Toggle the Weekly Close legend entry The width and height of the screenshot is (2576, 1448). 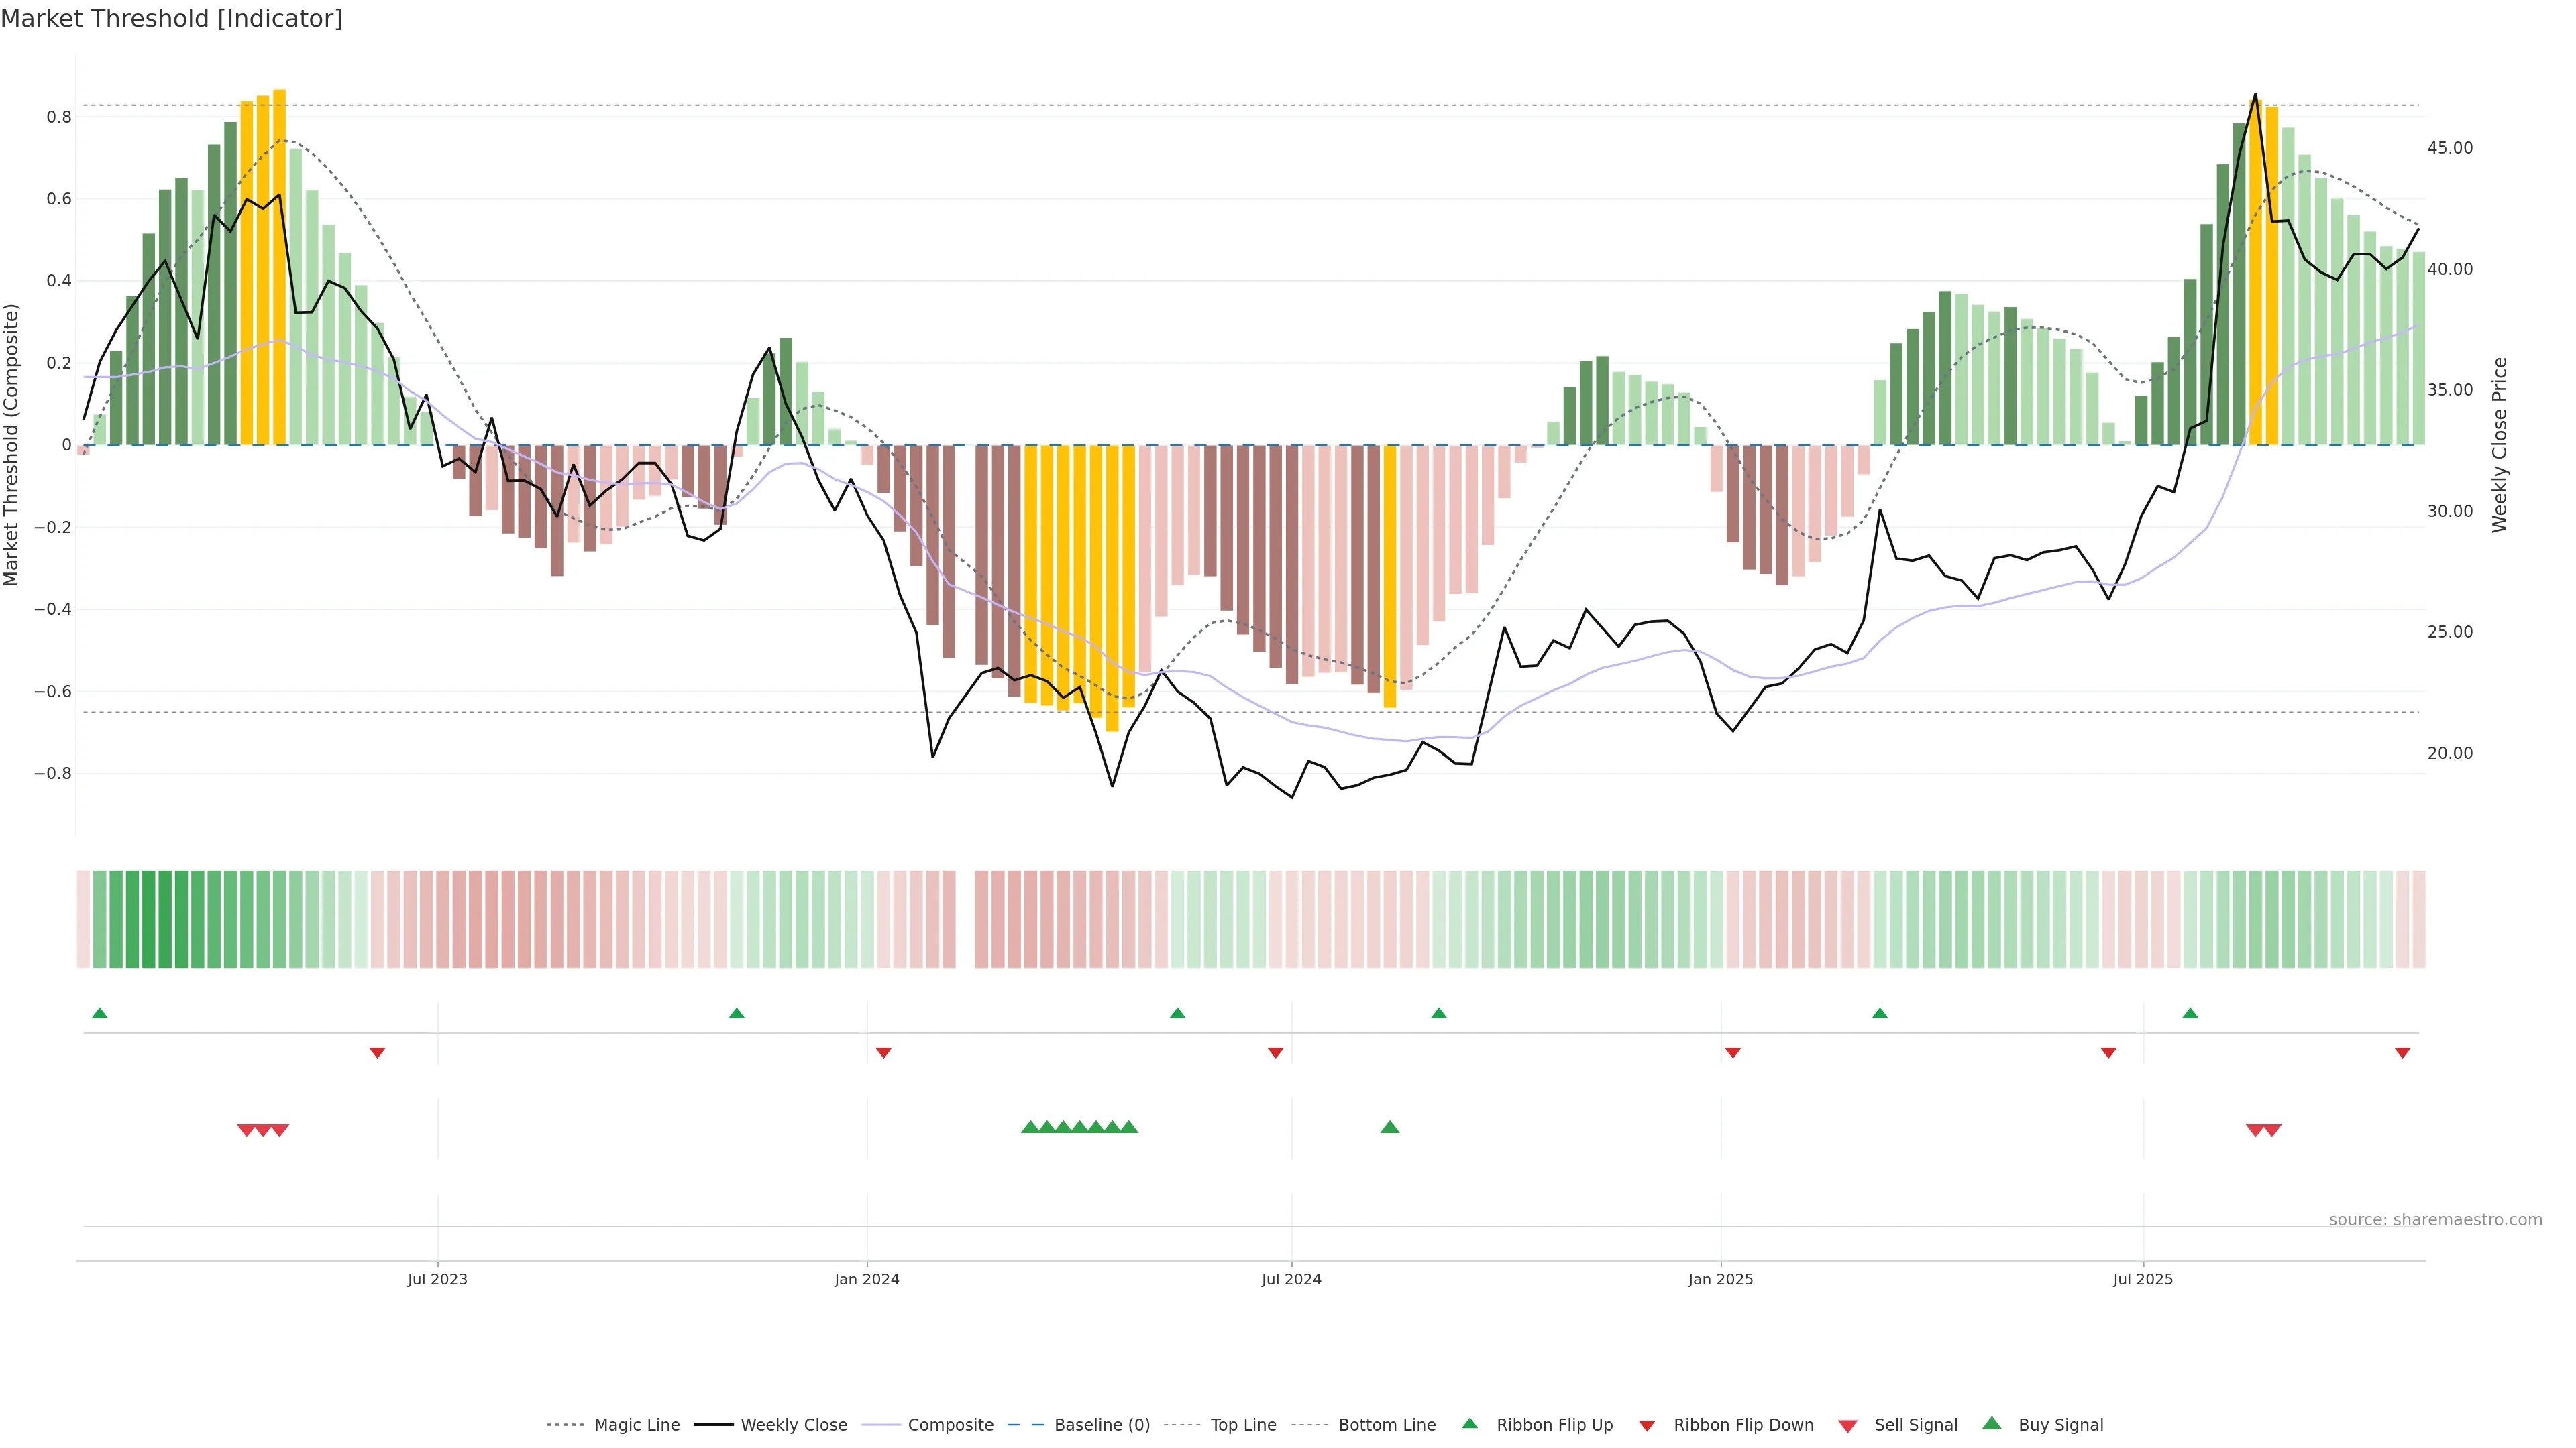click(793, 1425)
